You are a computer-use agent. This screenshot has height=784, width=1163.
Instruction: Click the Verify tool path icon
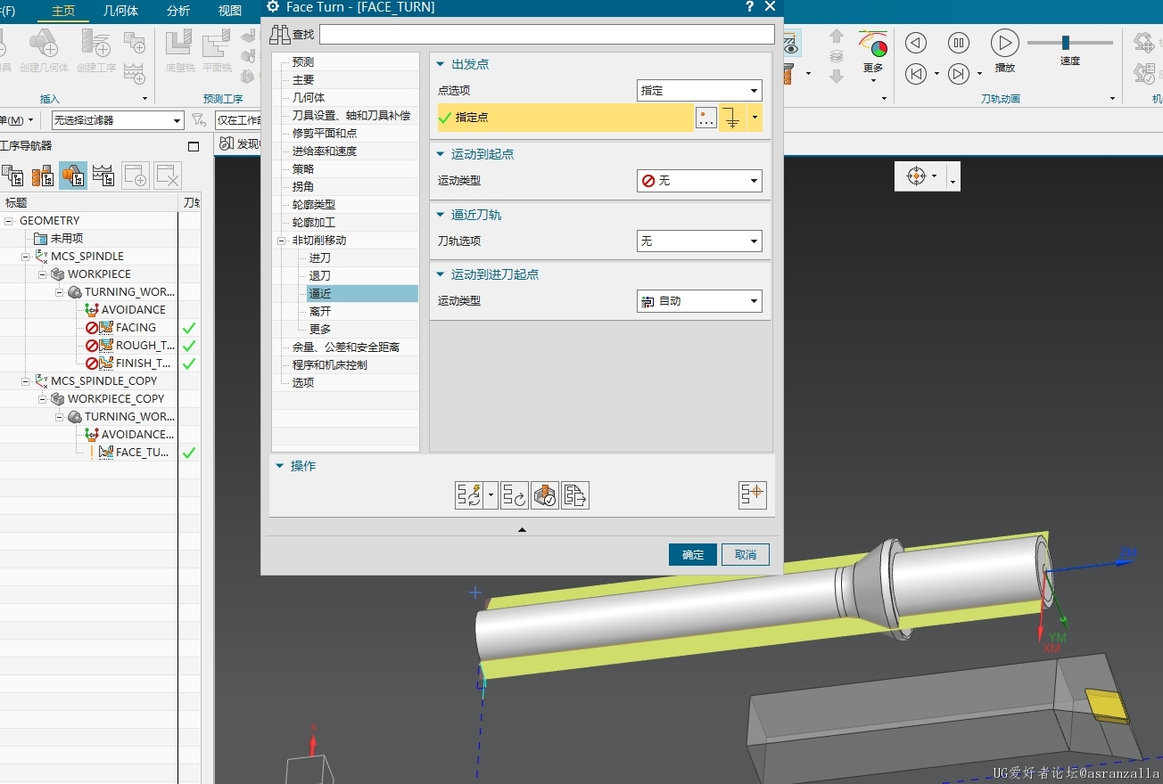(x=545, y=495)
